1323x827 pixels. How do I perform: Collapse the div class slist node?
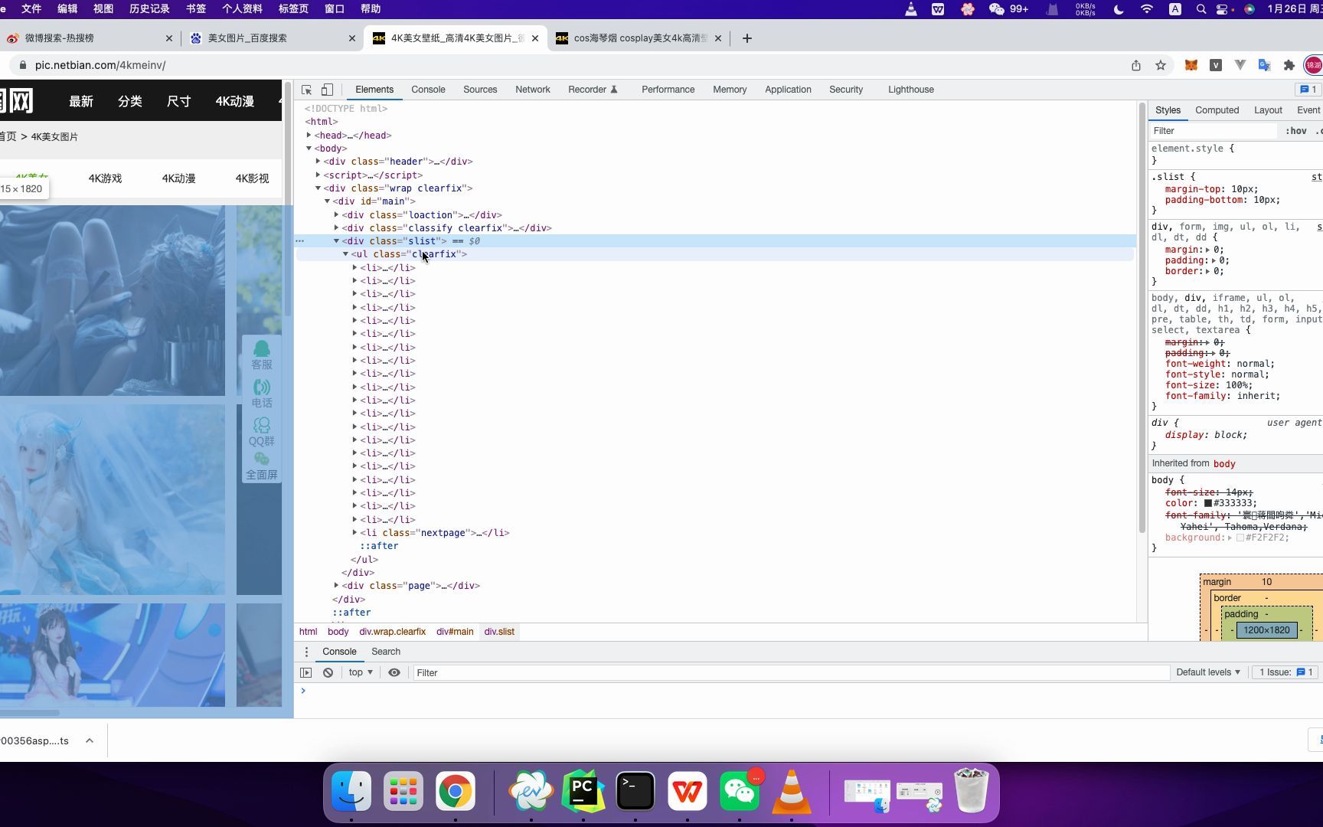point(337,241)
